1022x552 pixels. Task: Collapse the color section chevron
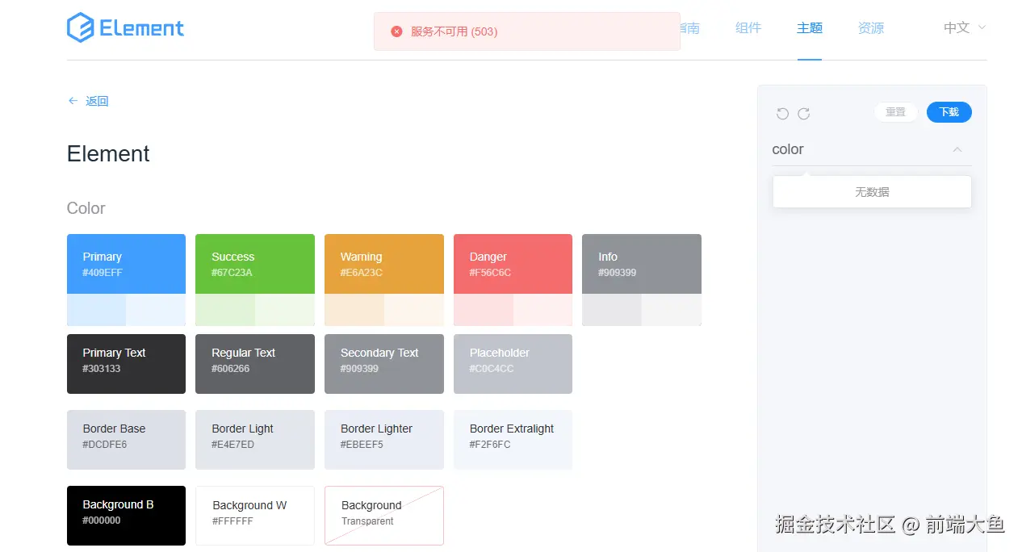(x=957, y=149)
